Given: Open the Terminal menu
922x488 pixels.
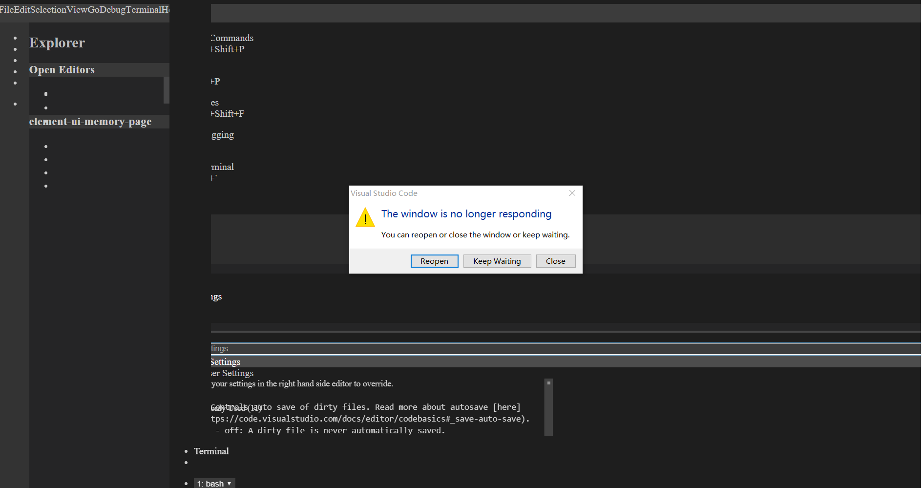Looking at the screenshot, I should click(144, 9).
